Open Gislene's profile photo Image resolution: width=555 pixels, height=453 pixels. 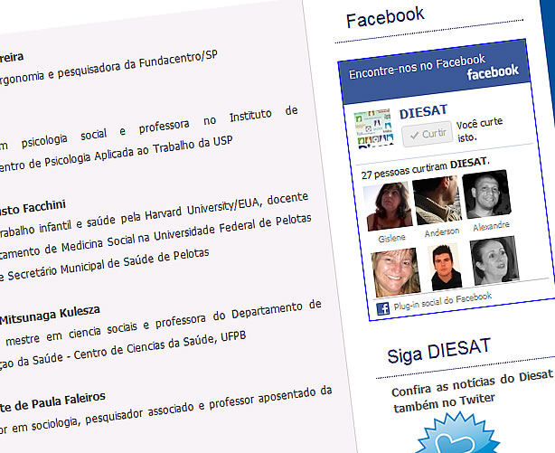tap(388, 206)
